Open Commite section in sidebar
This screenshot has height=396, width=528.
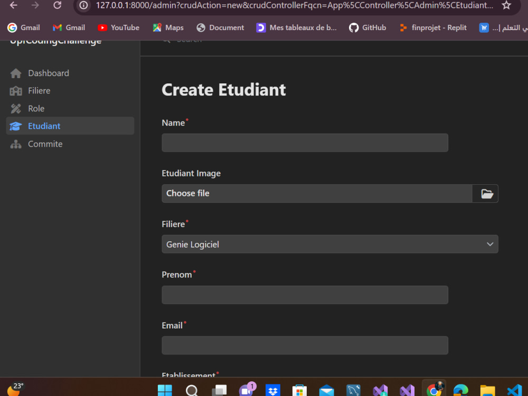click(45, 144)
